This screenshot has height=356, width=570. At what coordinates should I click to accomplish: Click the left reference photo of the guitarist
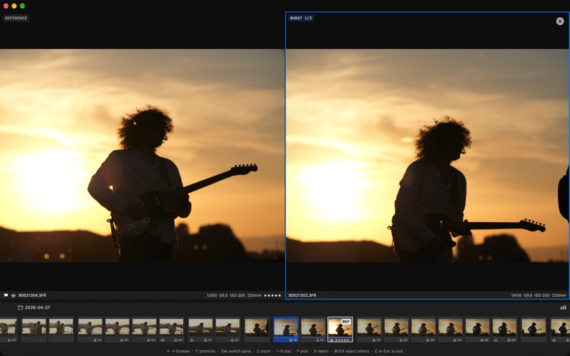[x=142, y=155]
